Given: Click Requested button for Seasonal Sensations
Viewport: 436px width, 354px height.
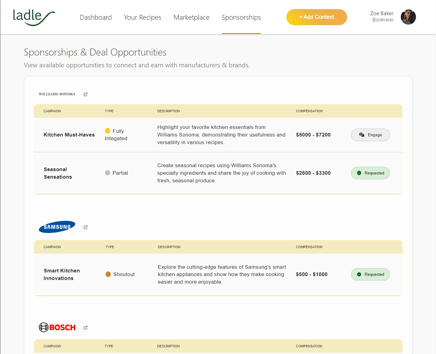Looking at the screenshot, I should point(370,173).
